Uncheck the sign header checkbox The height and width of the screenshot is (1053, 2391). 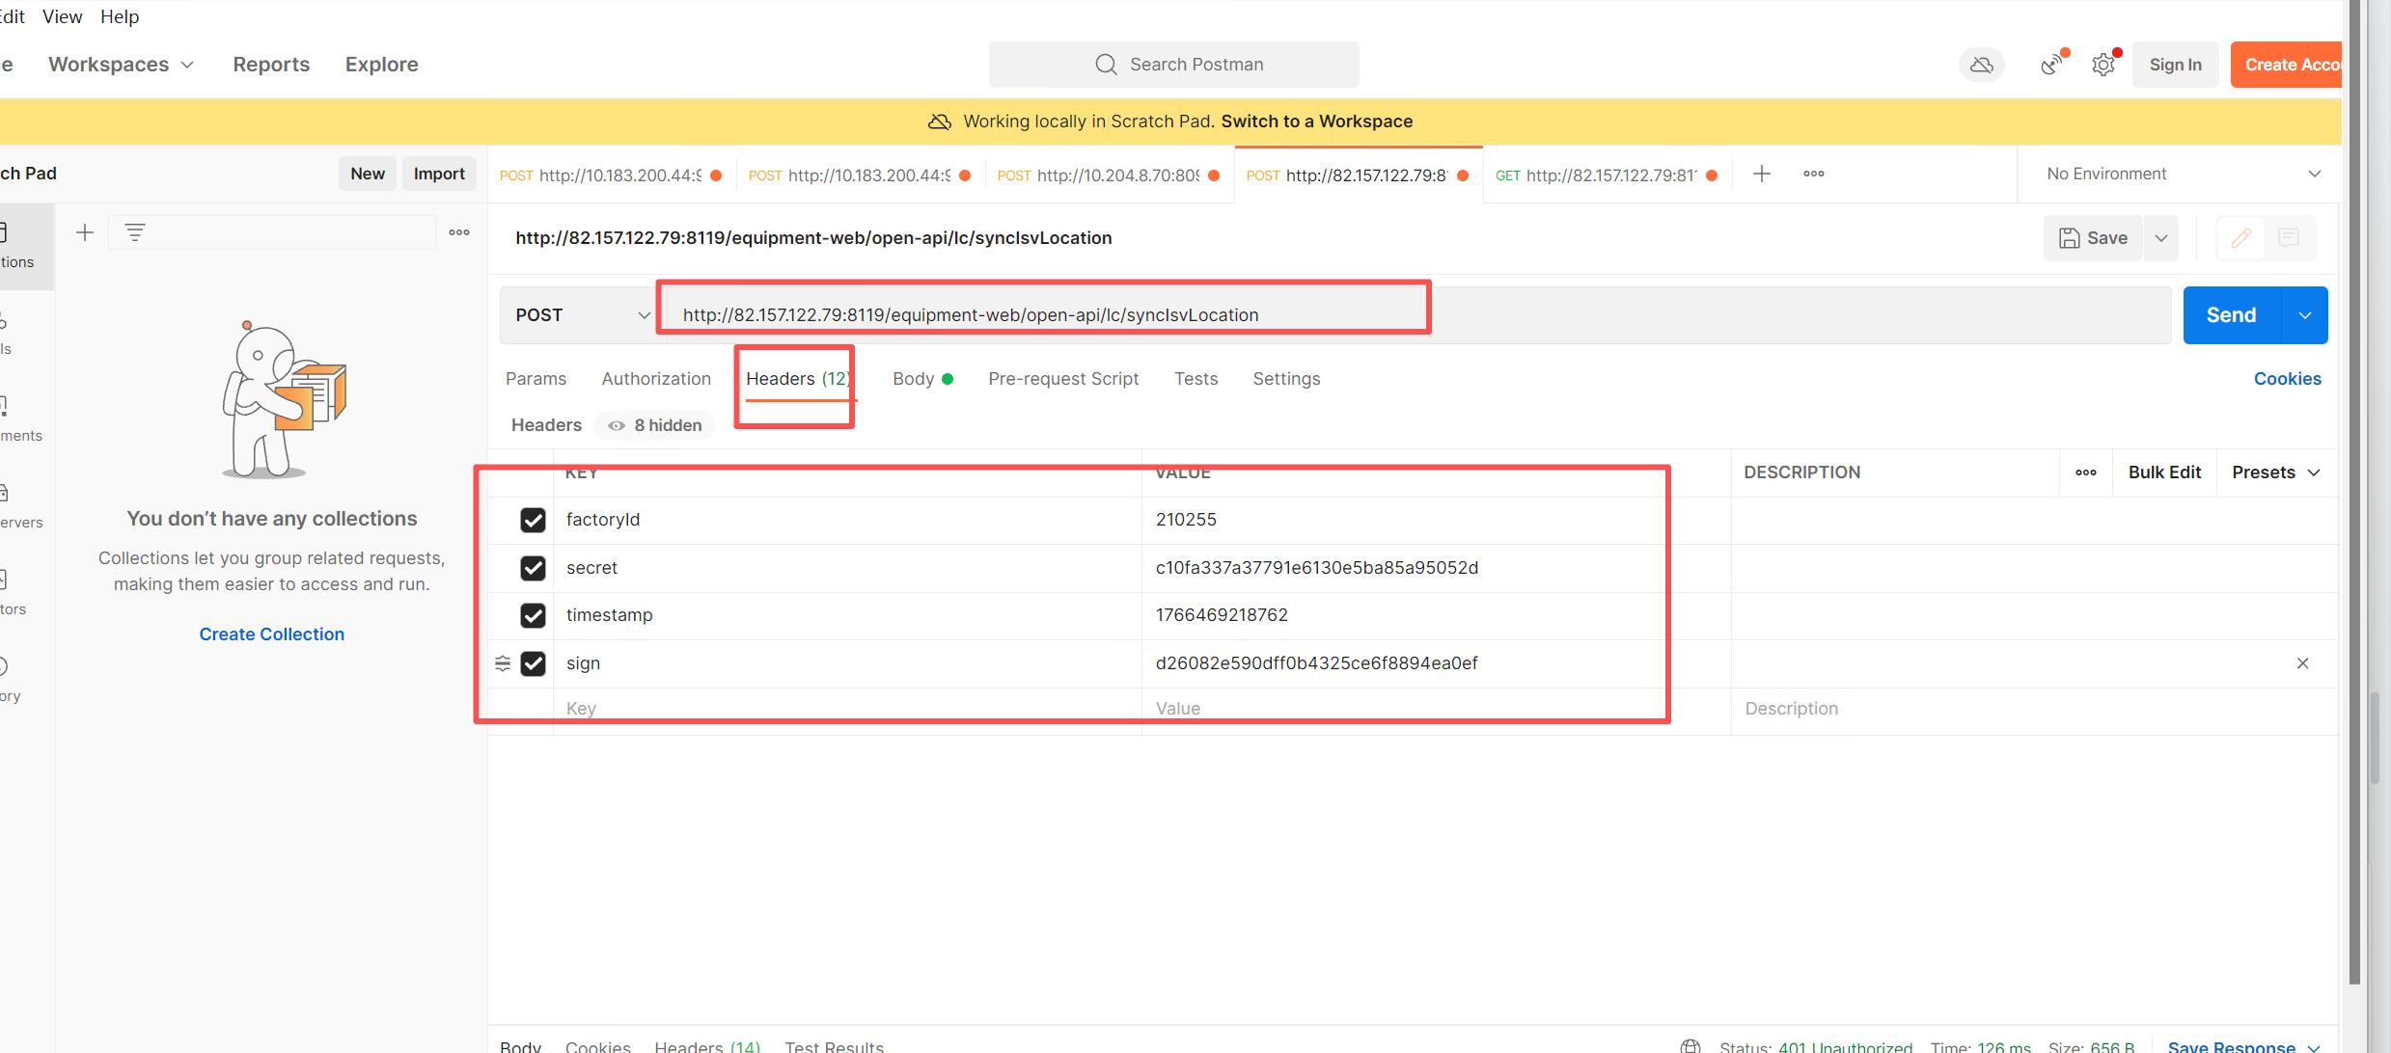(533, 663)
